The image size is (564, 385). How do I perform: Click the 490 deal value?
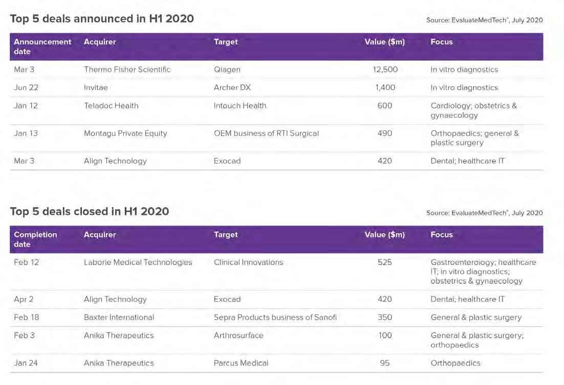pyautogui.click(x=385, y=133)
